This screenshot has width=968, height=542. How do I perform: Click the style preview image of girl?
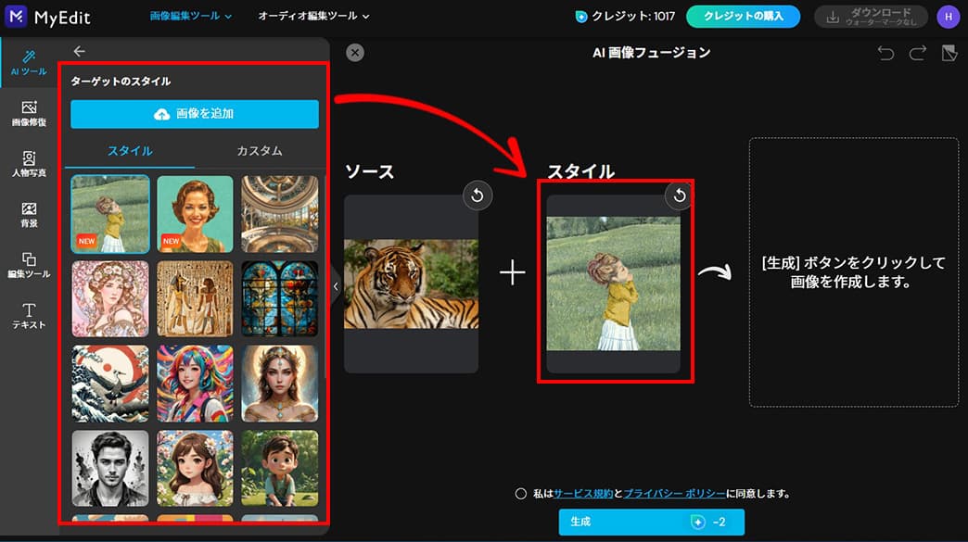(x=613, y=284)
